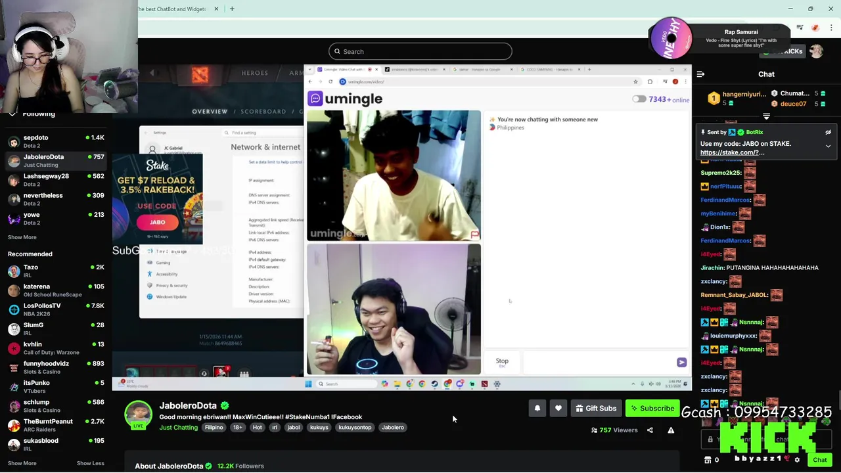Subscribe to JaboleroDota
The image size is (841, 473).
tap(652, 409)
